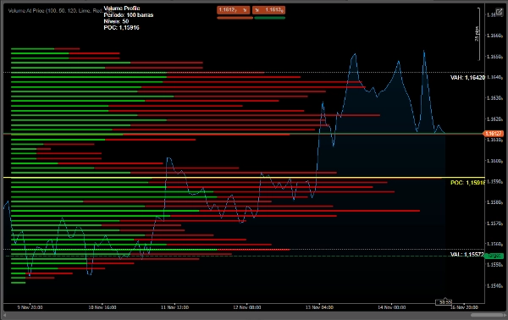Click the 14 Nov 00:00 time label

(392, 307)
